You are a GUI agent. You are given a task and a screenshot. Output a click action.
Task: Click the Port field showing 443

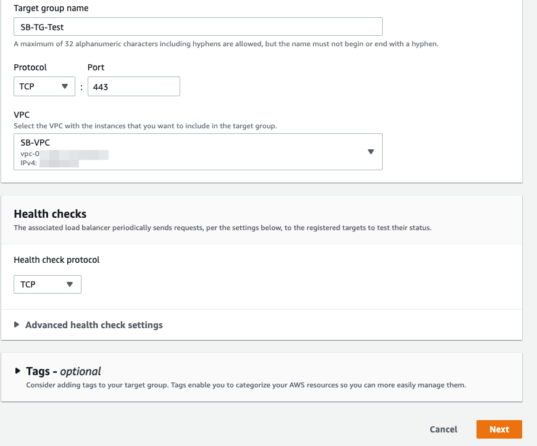[x=133, y=86]
